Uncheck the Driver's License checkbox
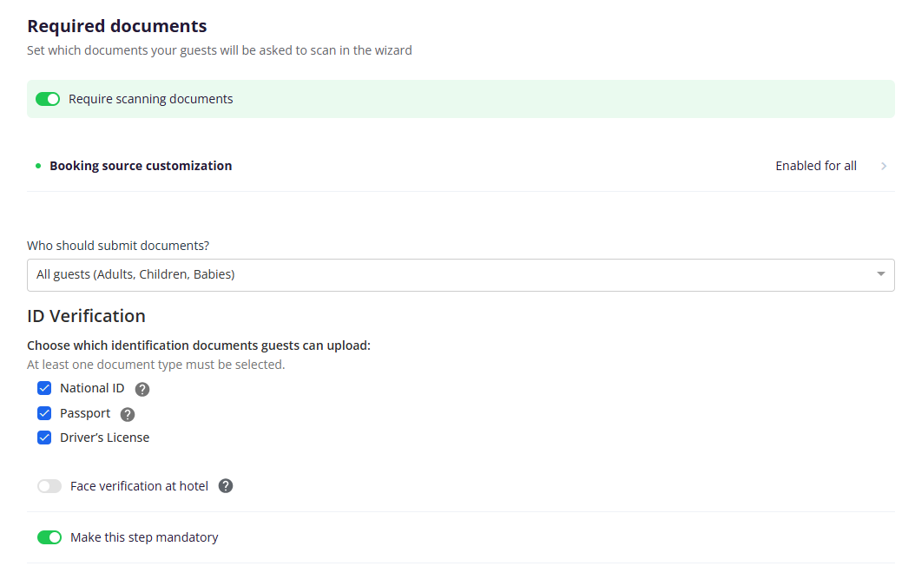This screenshot has height=566, width=915. point(44,438)
